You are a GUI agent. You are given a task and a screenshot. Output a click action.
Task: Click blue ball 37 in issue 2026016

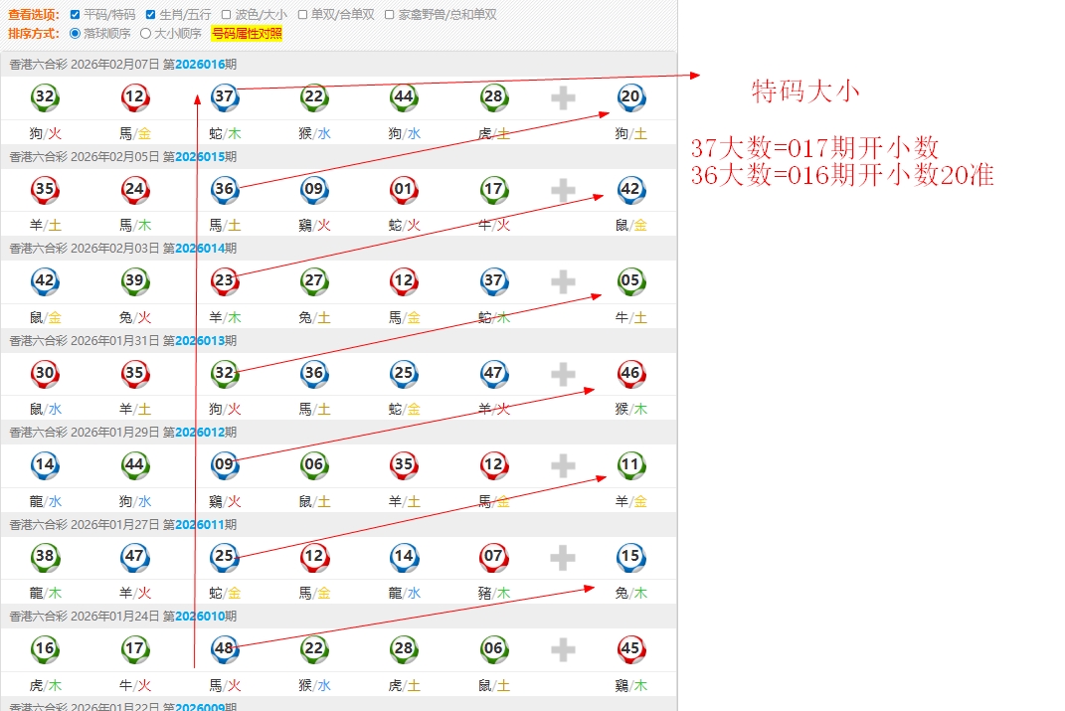tap(225, 97)
